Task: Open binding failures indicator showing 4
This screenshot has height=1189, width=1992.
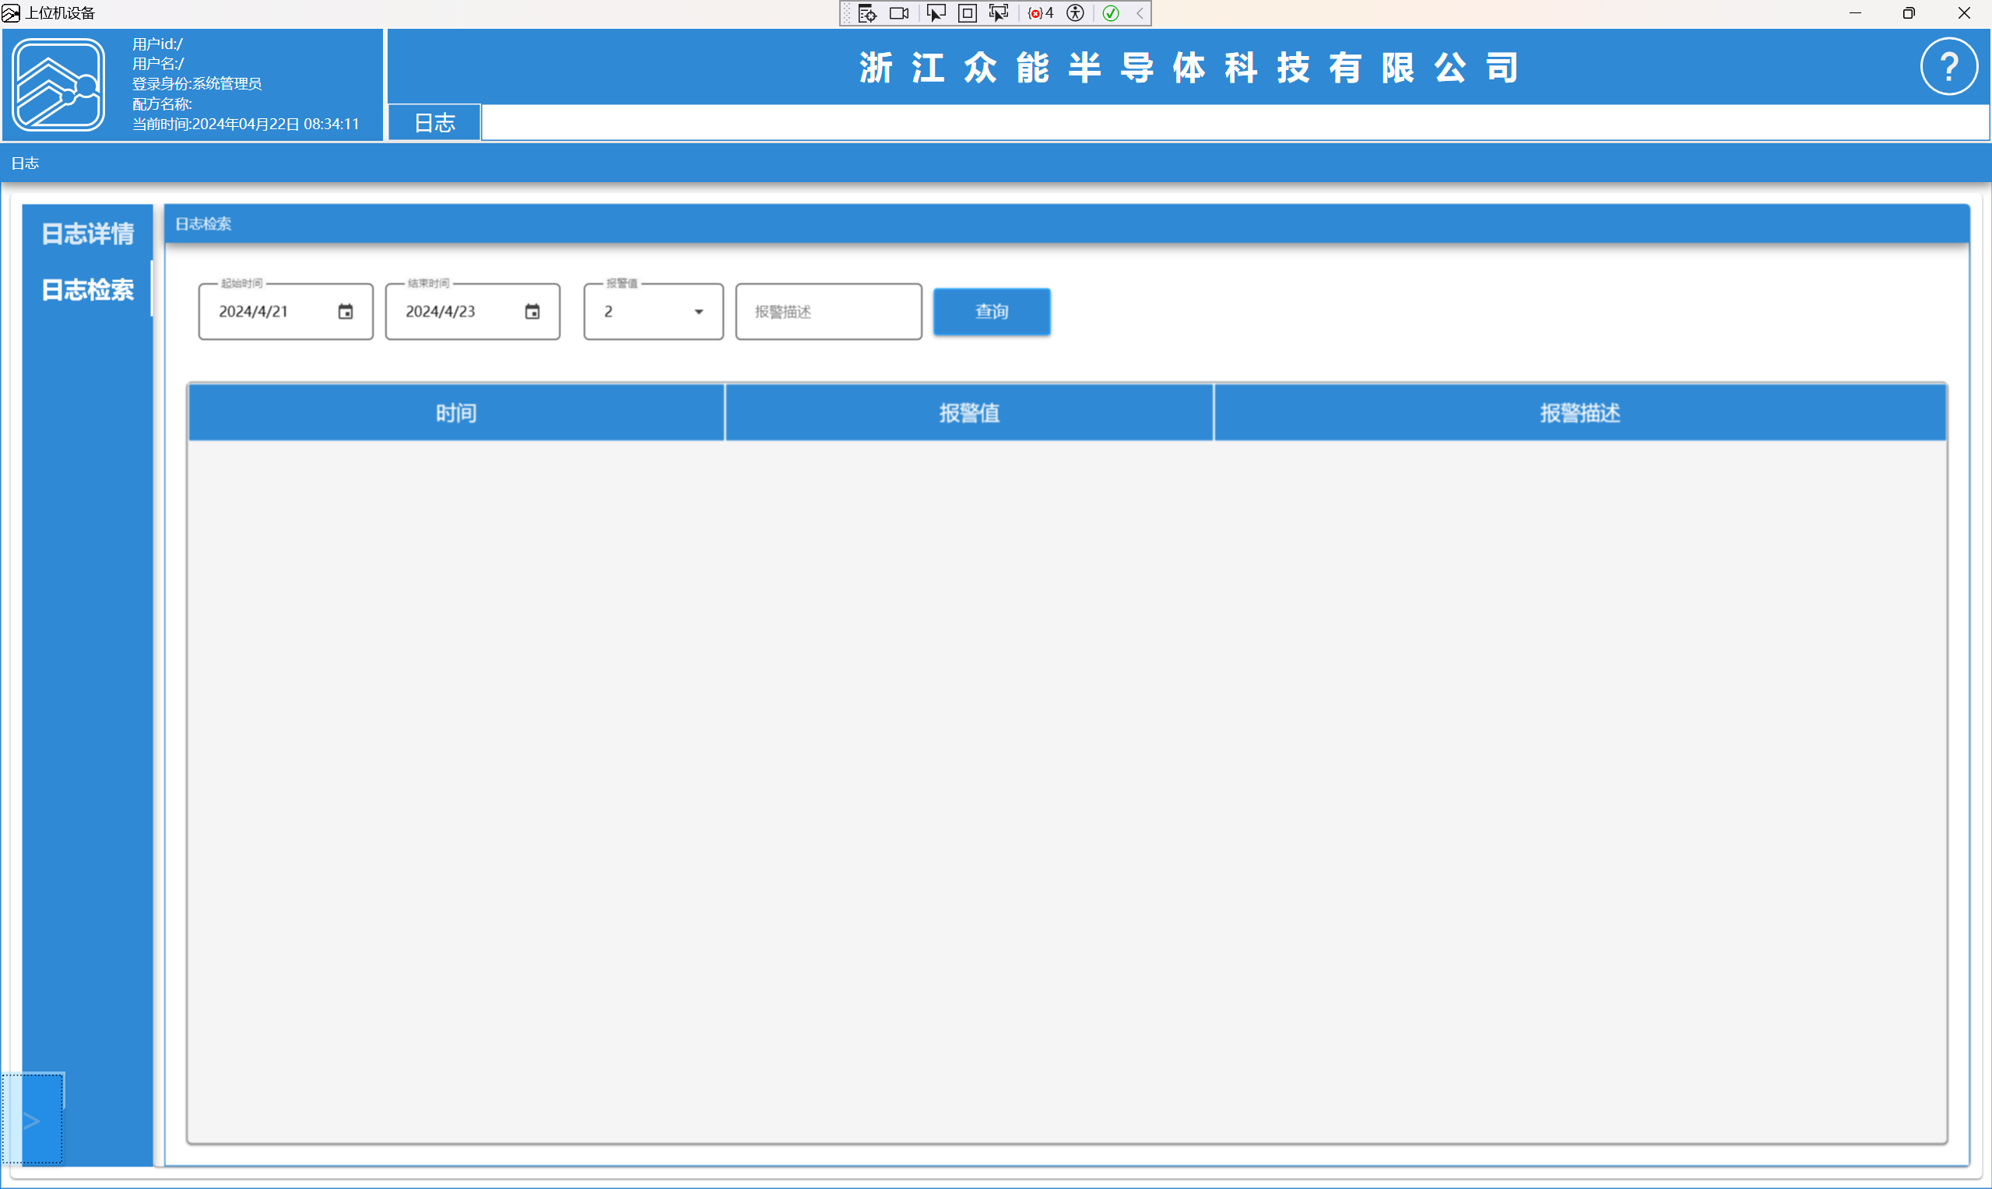Action: pos(1040,12)
